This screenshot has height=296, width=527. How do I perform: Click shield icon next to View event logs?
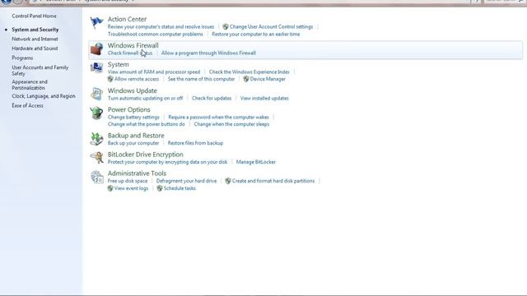pos(110,188)
